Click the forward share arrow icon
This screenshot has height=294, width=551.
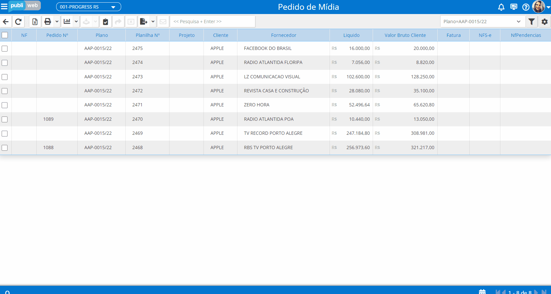(118, 22)
